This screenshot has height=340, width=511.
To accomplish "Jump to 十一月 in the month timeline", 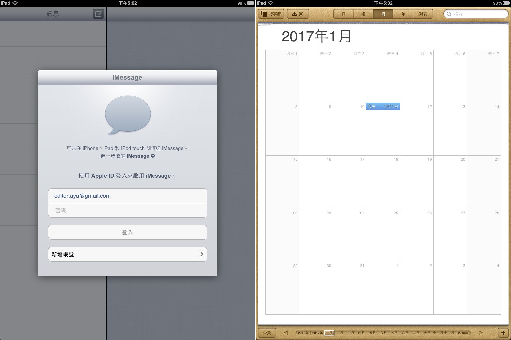I will click(x=438, y=333).
